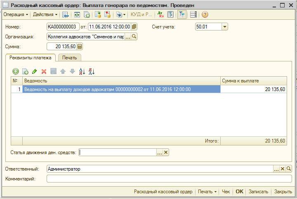
Task: Open help with the question mark icon
Action: pyautogui.click(x=205, y=14)
